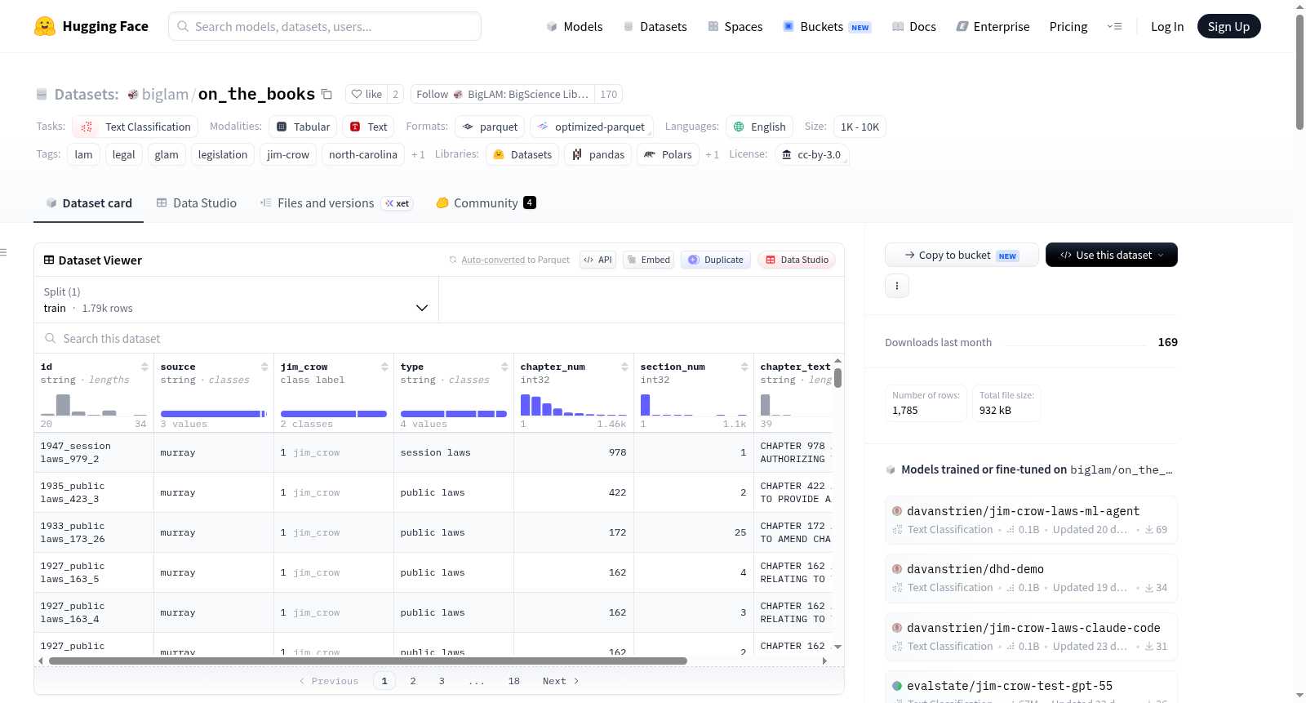Switch to the Dataset card tab
Screen dimensions: 1306x703
coord(89,202)
